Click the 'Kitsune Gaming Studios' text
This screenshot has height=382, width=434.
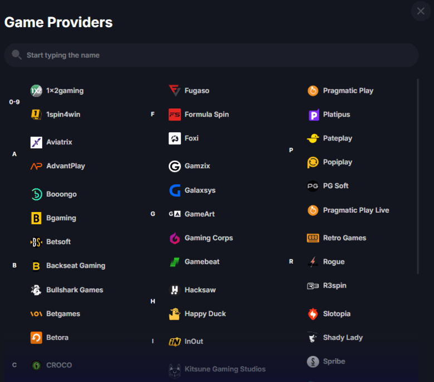tap(225, 369)
